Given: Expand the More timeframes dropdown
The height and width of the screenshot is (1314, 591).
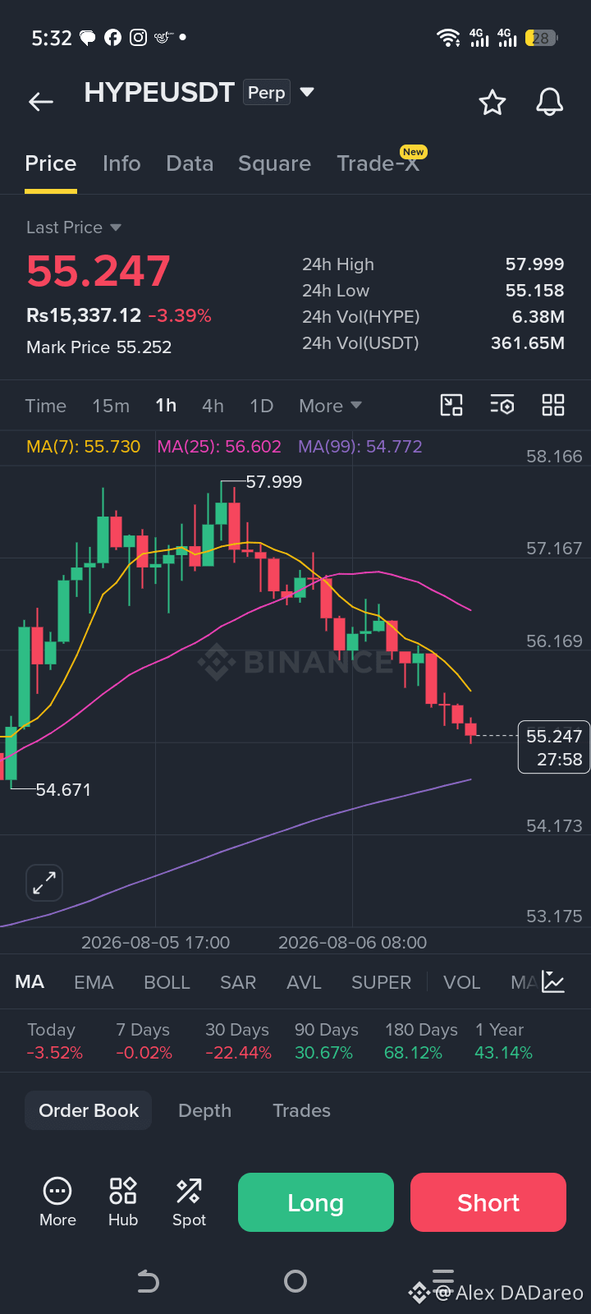Looking at the screenshot, I should click(x=330, y=406).
